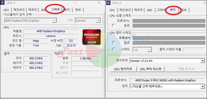
Task: Click the empty 버스 속도 field
Action: click(85, 73)
